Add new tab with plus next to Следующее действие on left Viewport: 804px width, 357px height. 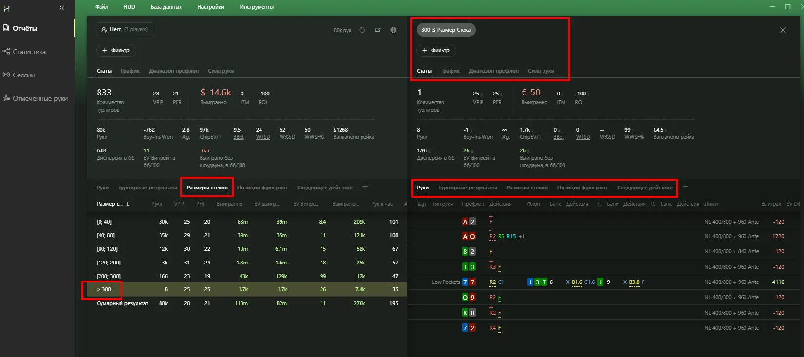point(365,187)
